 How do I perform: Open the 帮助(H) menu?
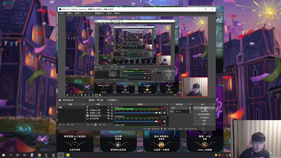click(117, 13)
